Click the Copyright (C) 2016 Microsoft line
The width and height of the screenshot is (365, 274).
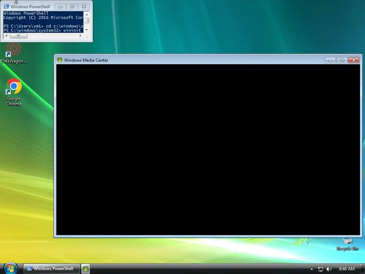point(43,17)
